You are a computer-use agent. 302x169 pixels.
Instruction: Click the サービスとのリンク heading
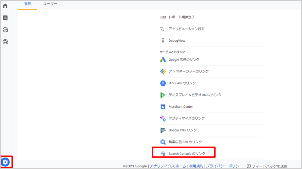coord(172,52)
